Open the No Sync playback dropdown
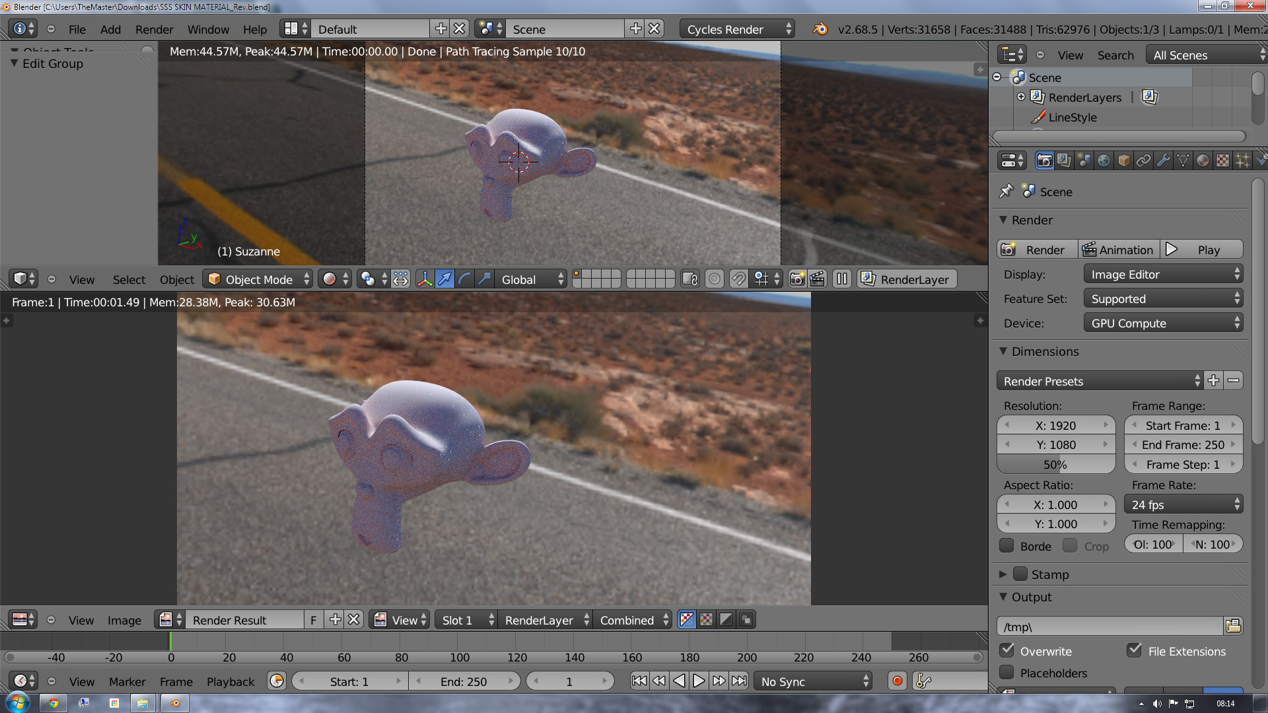This screenshot has width=1268, height=713. pyautogui.click(x=813, y=681)
